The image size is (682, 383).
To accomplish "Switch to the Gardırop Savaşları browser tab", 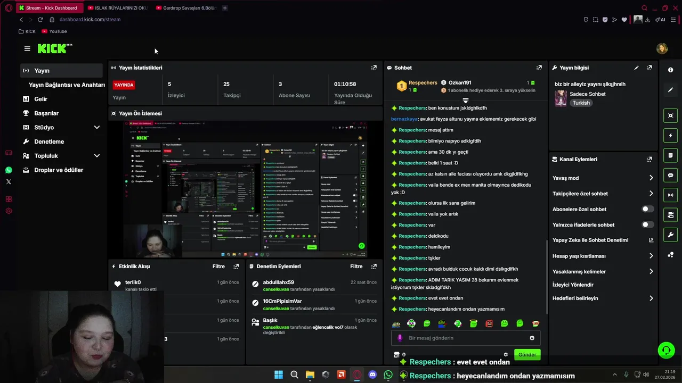I will coord(186,8).
